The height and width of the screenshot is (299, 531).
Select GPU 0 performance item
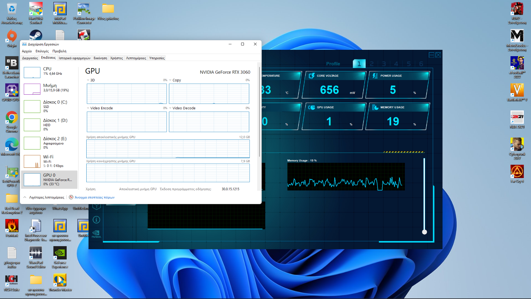coord(50,179)
